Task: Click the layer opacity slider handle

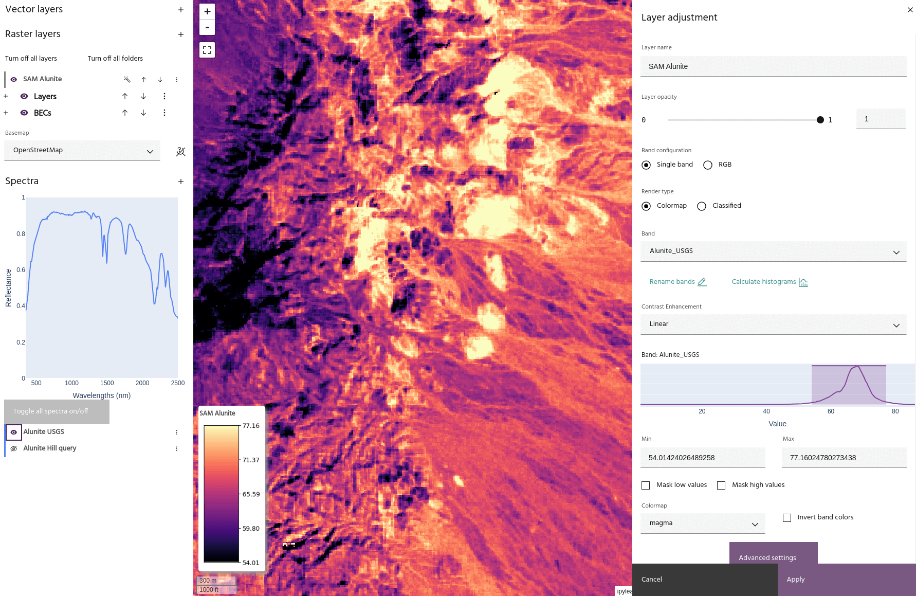Action: click(x=820, y=120)
